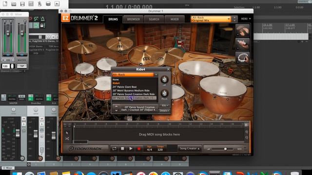Close the Ride4 popup

pos(168,69)
